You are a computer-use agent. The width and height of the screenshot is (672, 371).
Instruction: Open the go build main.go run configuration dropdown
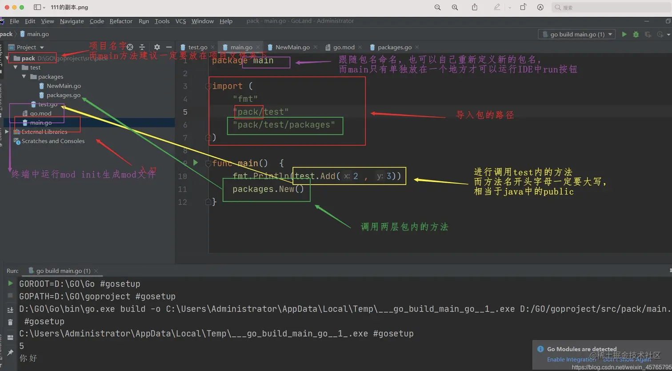point(577,34)
